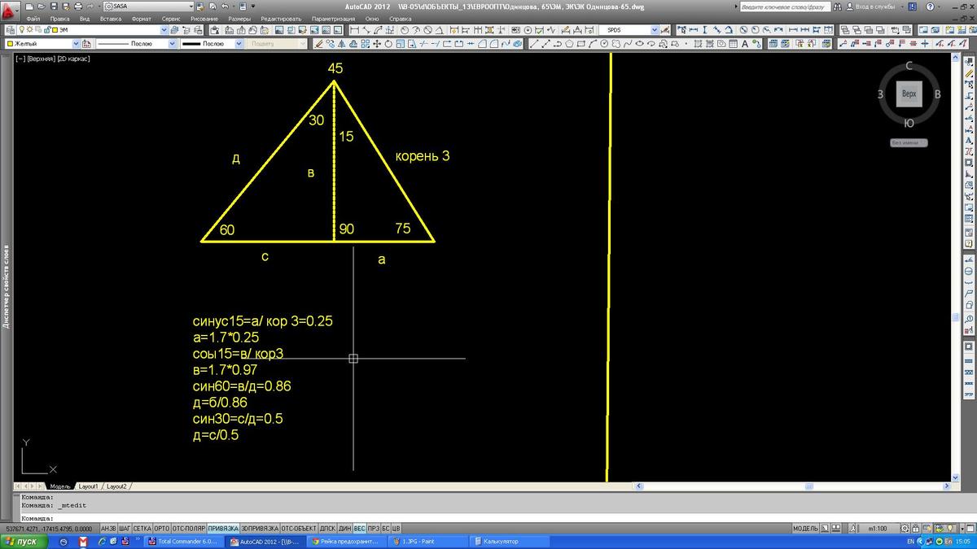Toggle ОТС-ПОЛЯР polar tracking
The image size is (977, 549).
click(189, 529)
